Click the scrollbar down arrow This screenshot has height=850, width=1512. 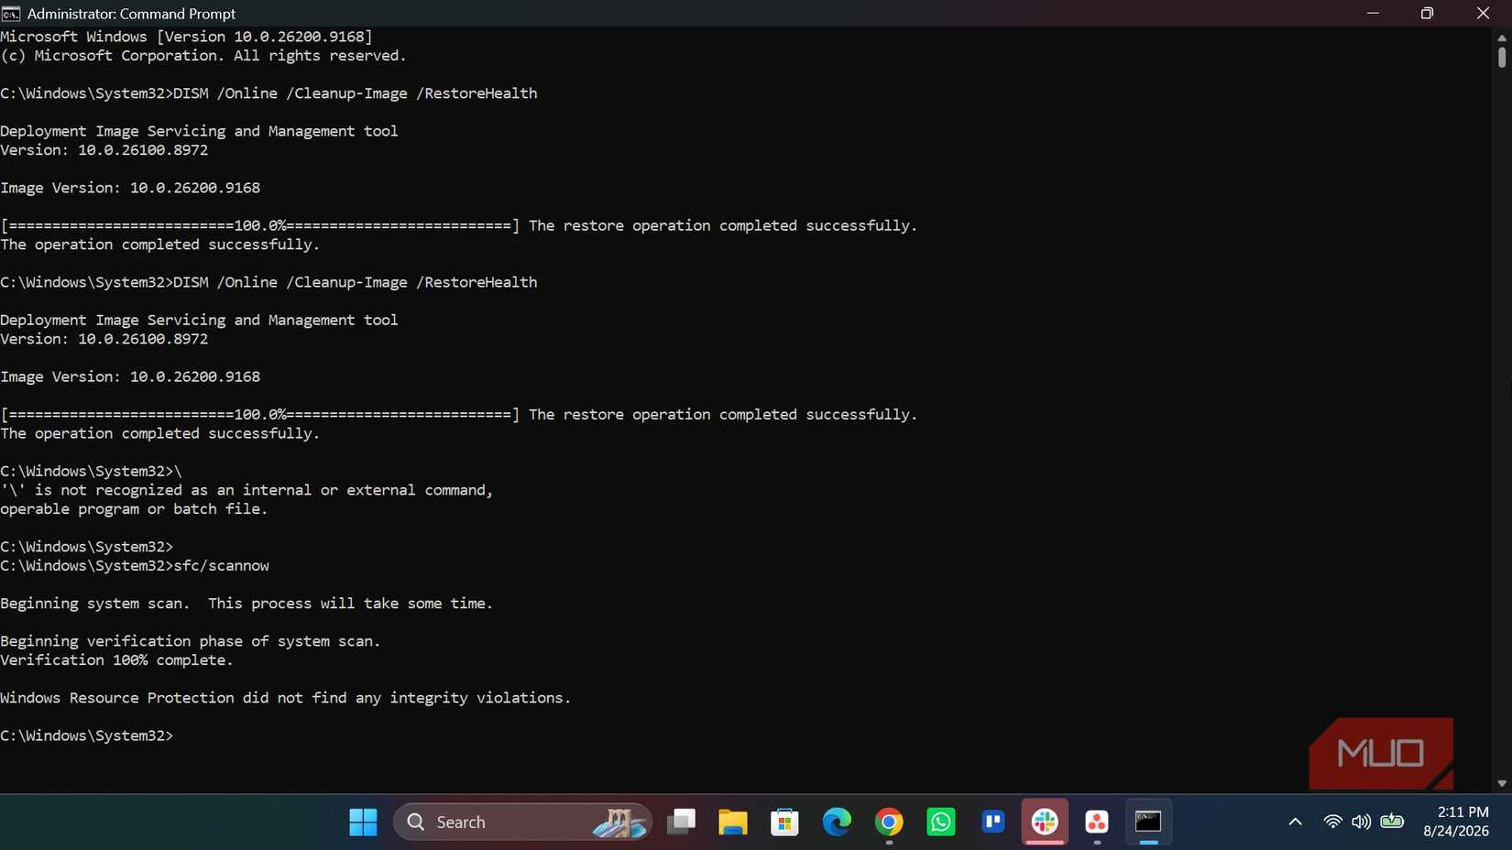pyautogui.click(x=1502, y=783)
